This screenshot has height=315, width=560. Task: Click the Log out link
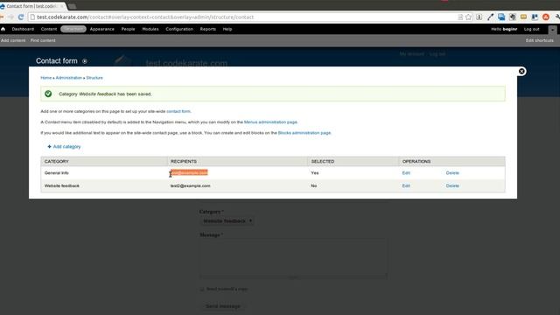click(531, 29)
